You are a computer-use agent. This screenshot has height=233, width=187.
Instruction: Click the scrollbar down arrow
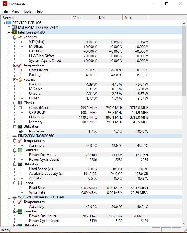pos(184,224)
